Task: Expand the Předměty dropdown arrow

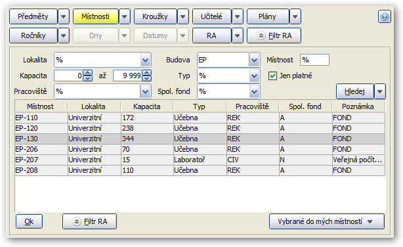Action: [64, 16]
